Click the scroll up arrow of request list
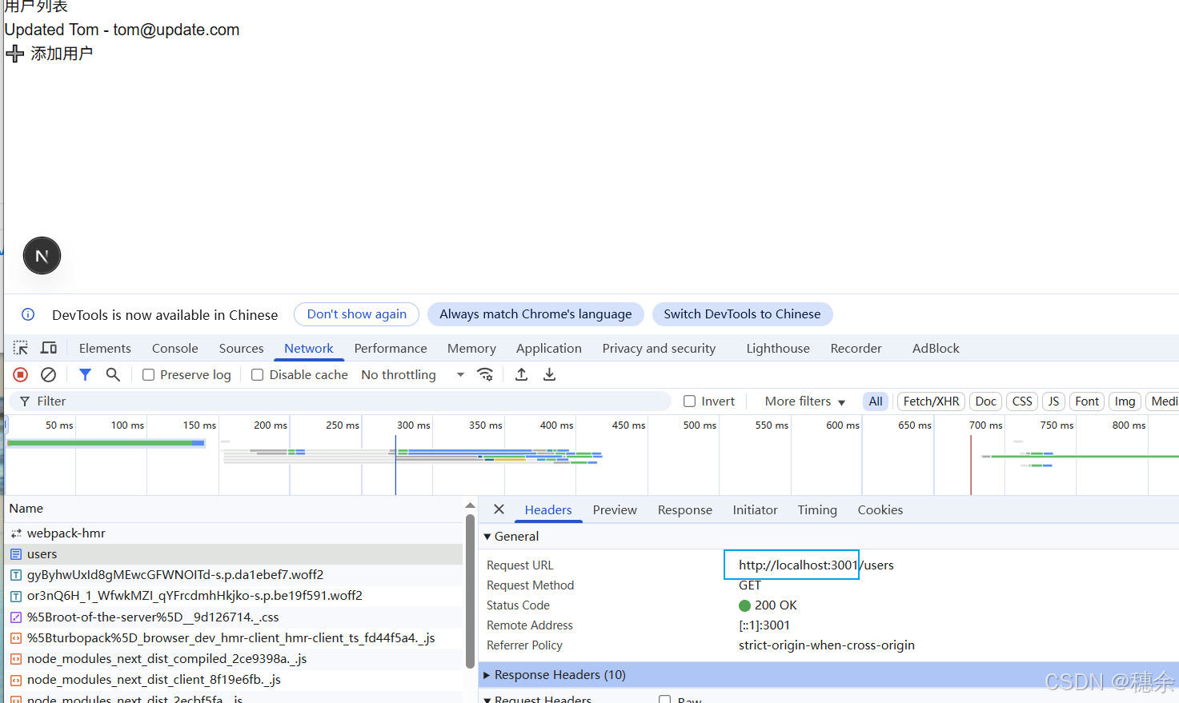This screenshot has height=703, width=1179. [470, 506]
